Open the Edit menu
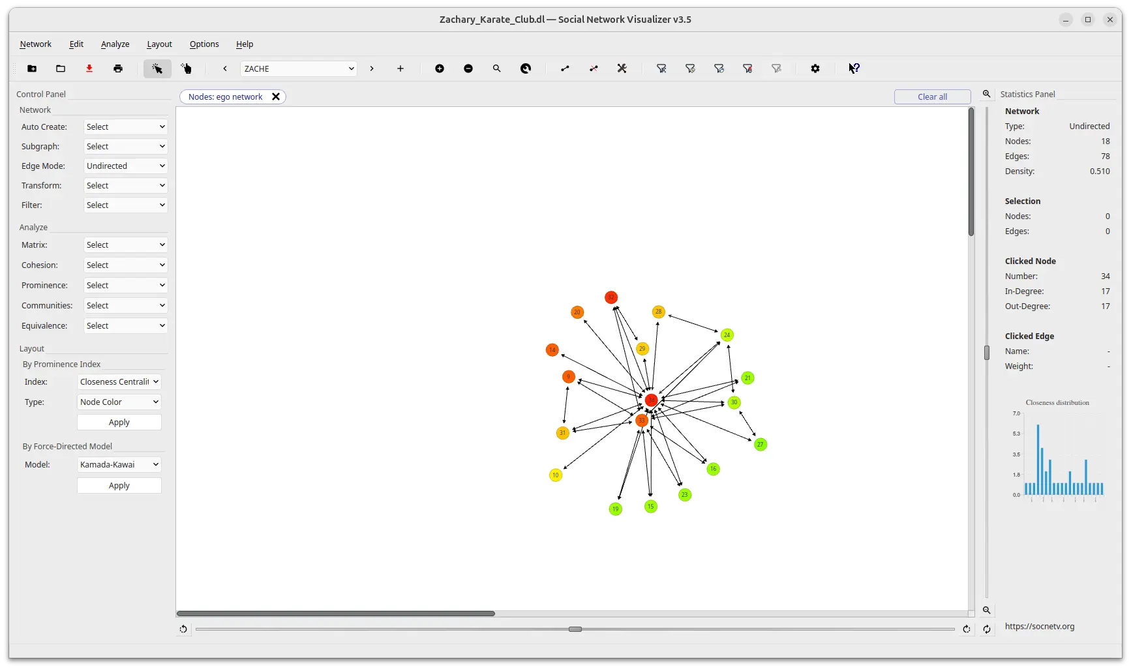1131x669 pixels. 76,44
